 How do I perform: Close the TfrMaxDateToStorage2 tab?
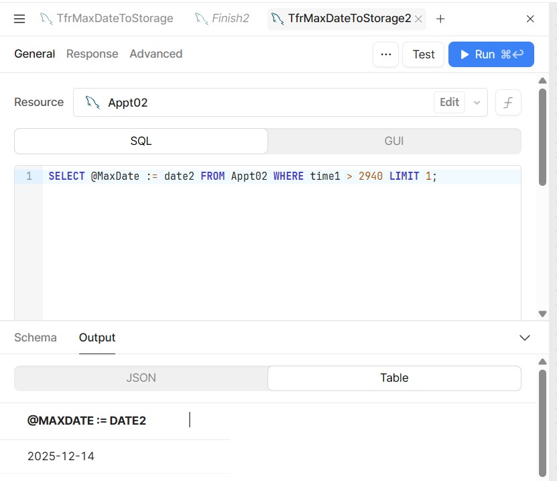pos(419,19)
